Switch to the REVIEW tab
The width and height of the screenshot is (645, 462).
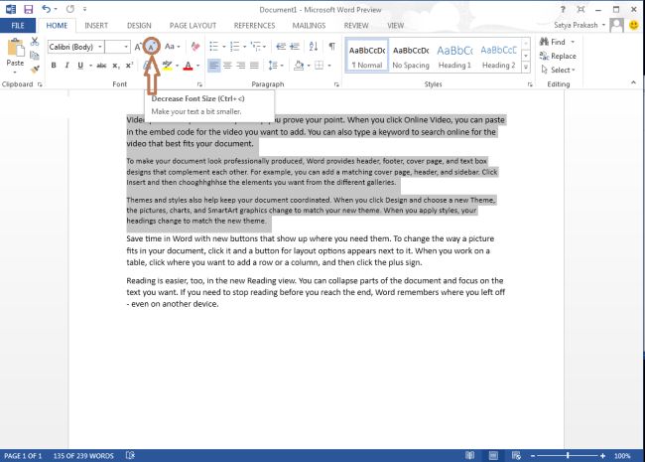coord(356,26)
